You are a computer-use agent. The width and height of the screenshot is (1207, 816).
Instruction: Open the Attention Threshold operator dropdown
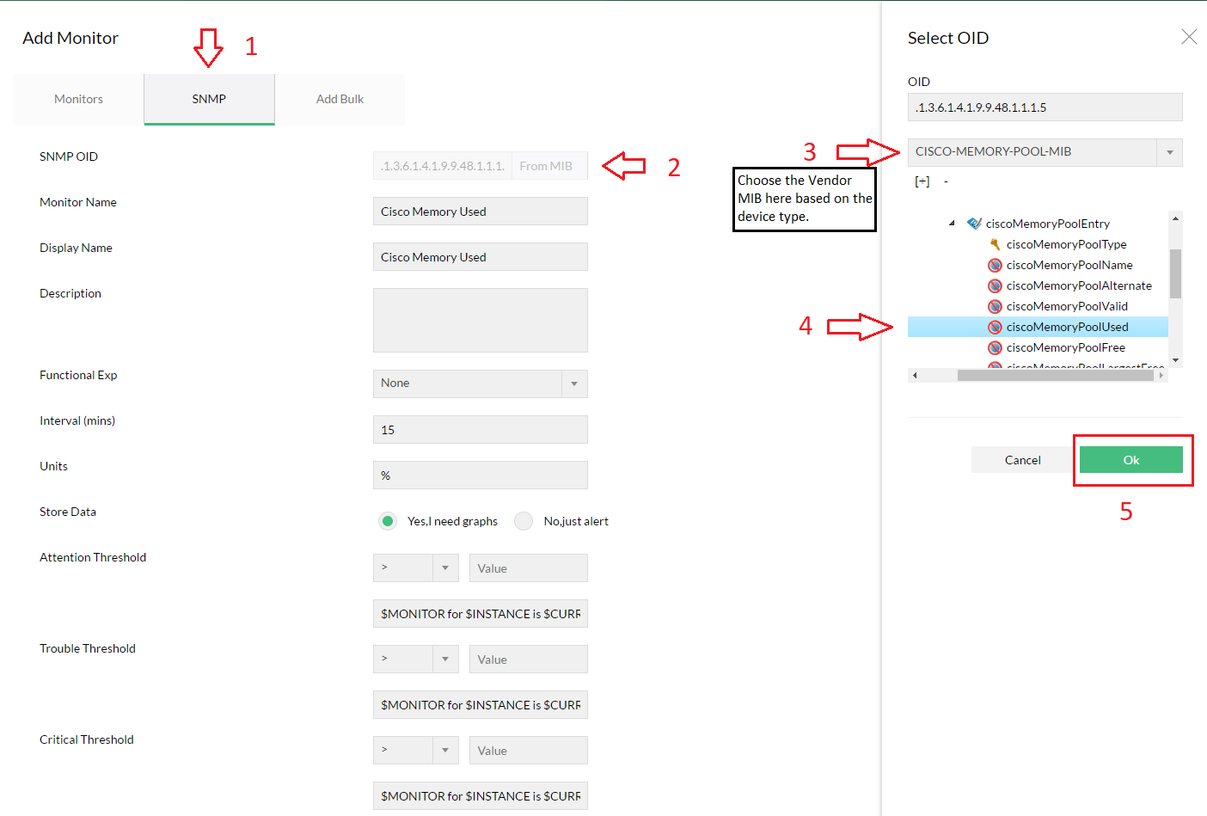tap(445, 568)
